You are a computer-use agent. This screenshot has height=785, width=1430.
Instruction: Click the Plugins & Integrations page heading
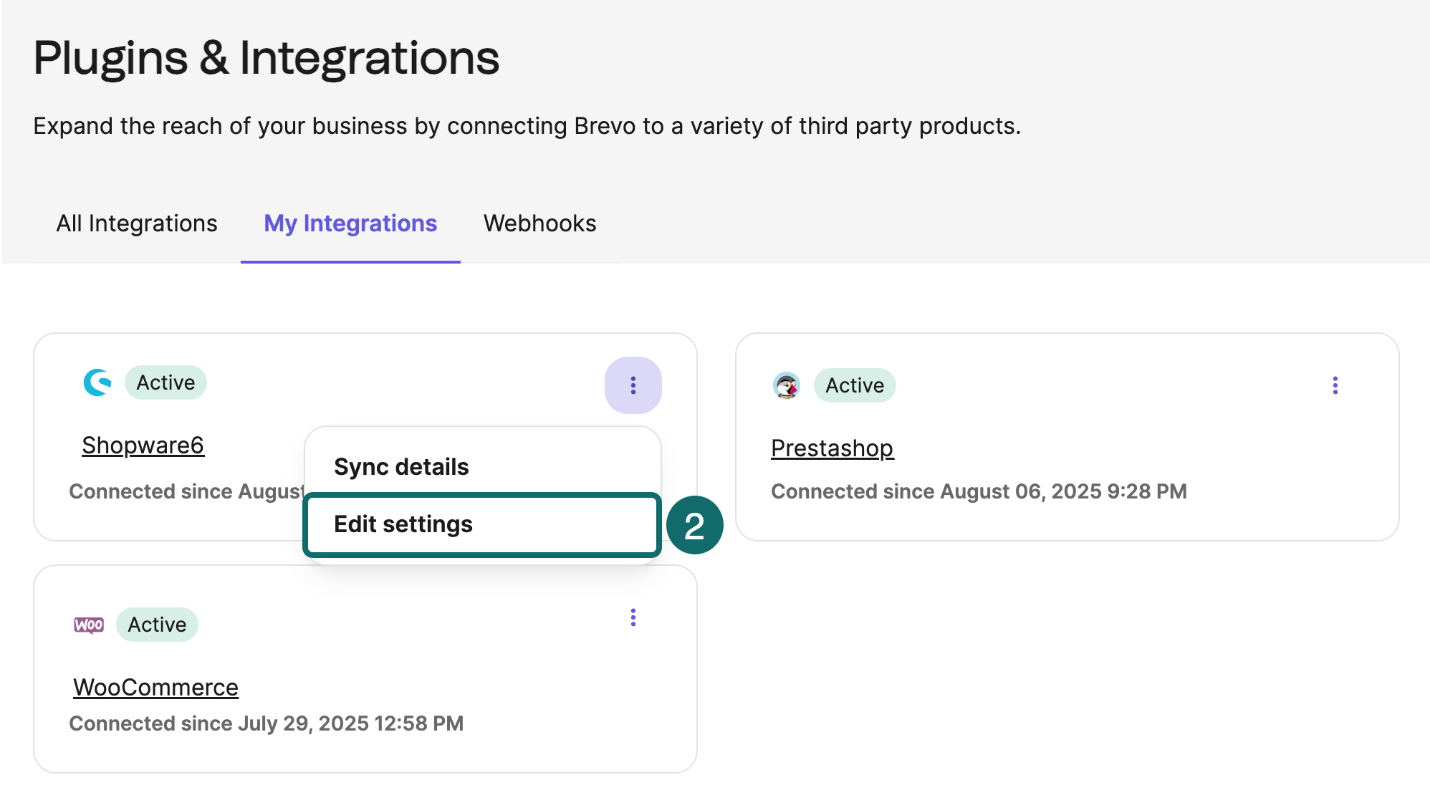click(x=267, y=57)
